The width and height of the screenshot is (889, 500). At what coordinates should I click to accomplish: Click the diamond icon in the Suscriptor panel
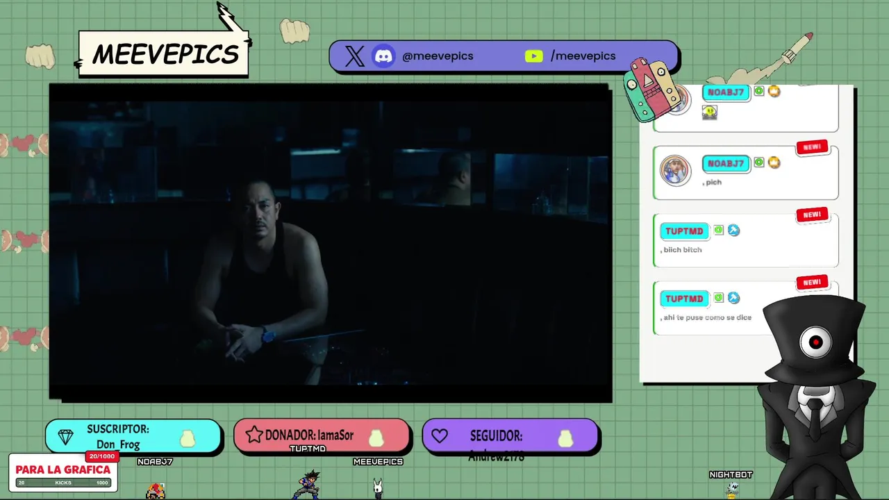[x=65, y=437]
